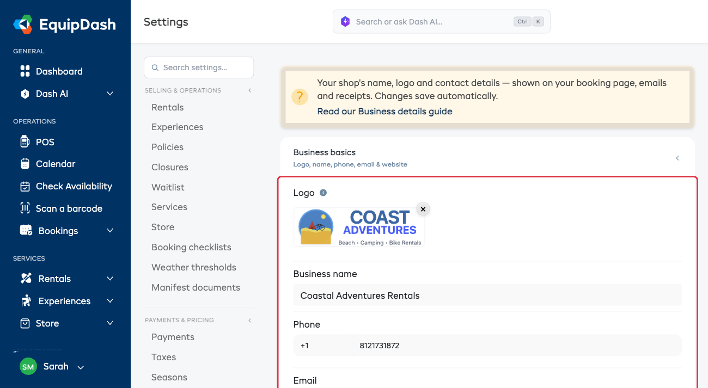Click the Logo info tooltip icon
Viewport: 708px width, 388px height.
tap(323, 193)
